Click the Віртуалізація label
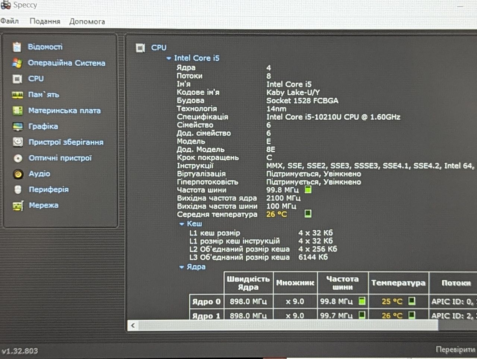Image resolution: width=477 pixels, height=359 pixels. pyautogui.click(x=201, y=174)
